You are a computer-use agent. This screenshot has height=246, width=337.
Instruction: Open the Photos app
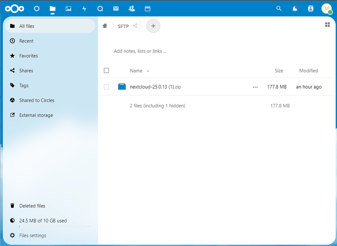tap(68, 9)
